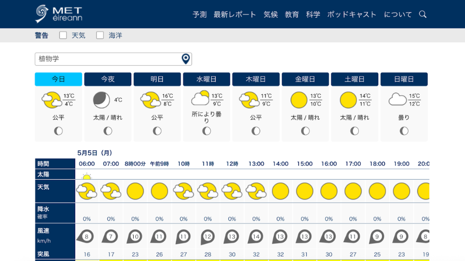Click the 警告 label
The image size is (465, 261).
42,35
